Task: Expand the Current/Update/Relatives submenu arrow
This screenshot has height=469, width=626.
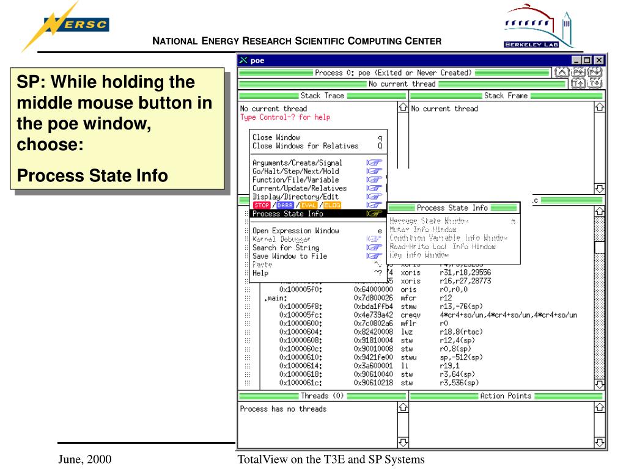Action: click(374, 188)
